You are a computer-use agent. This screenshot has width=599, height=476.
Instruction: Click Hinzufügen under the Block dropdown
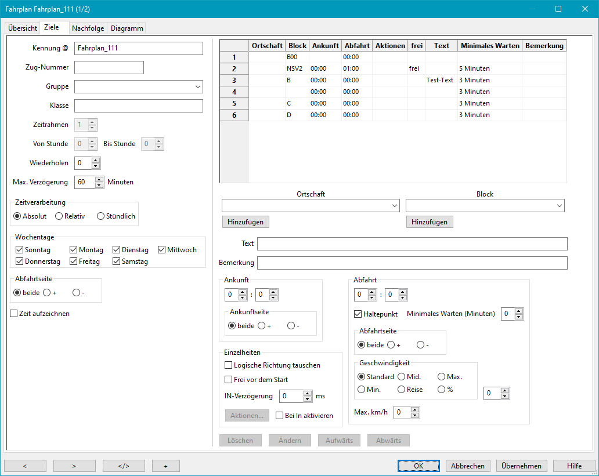(x=430, y=222)
